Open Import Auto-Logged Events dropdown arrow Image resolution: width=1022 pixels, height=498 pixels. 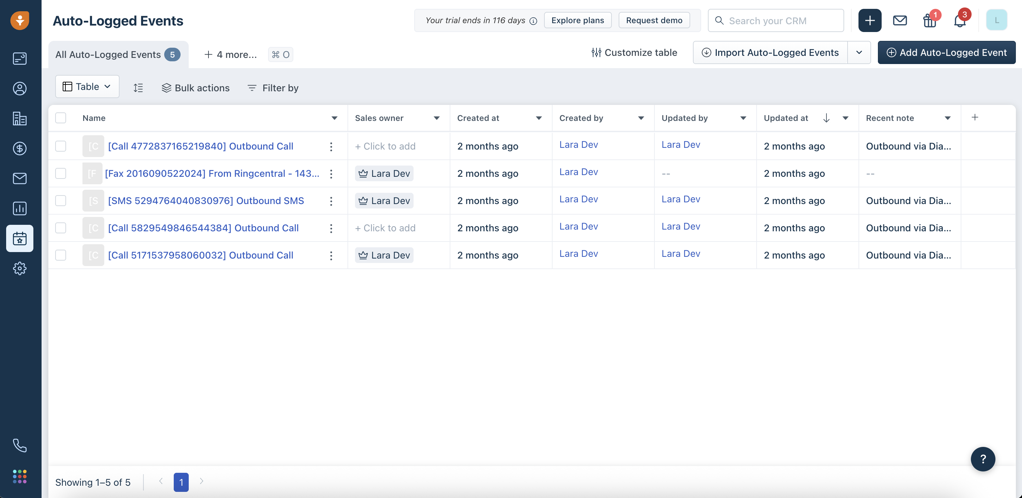pos(859,52)
